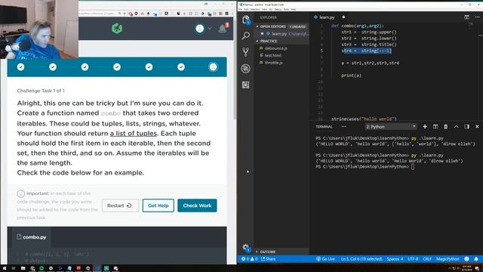Click the second completed step checkmark

pyautogui.click(x=53, y=67)
